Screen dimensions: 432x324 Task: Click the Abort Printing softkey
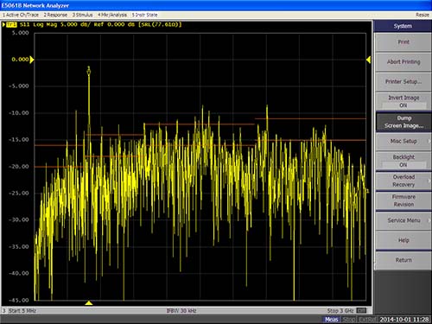[x=403, y=62]
